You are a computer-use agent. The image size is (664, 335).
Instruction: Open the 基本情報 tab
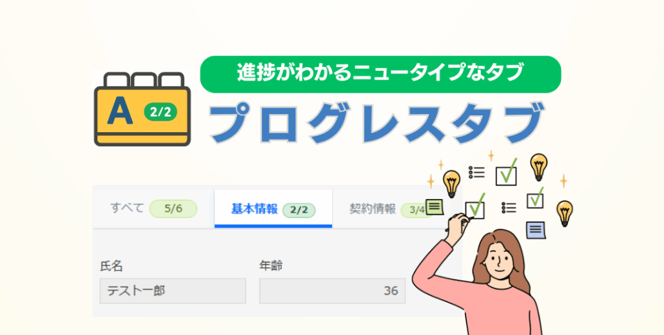273,209
